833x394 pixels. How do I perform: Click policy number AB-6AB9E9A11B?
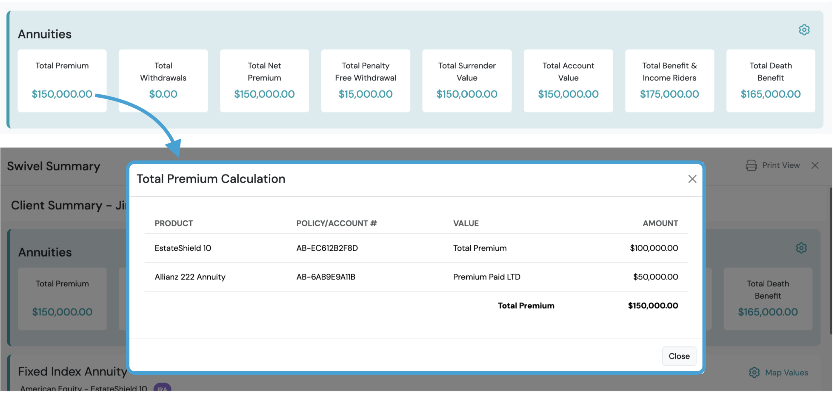(x=326, y=277)
